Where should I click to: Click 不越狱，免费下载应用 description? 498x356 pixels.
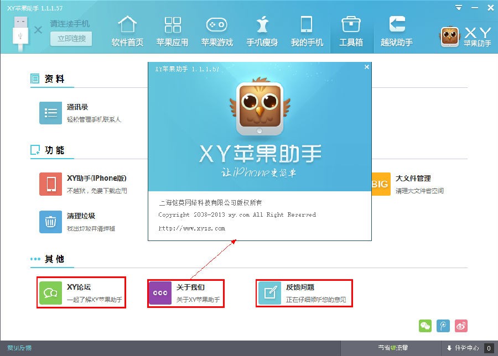click(96, 191)
